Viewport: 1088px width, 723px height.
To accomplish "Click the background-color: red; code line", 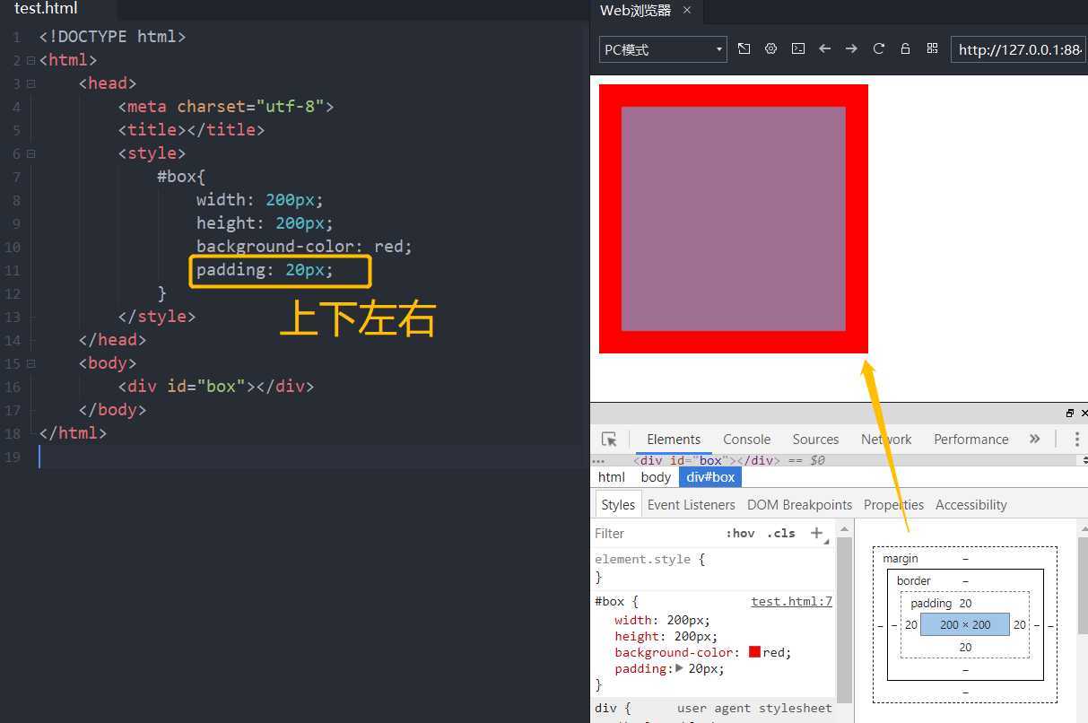I will coord(304,246).
